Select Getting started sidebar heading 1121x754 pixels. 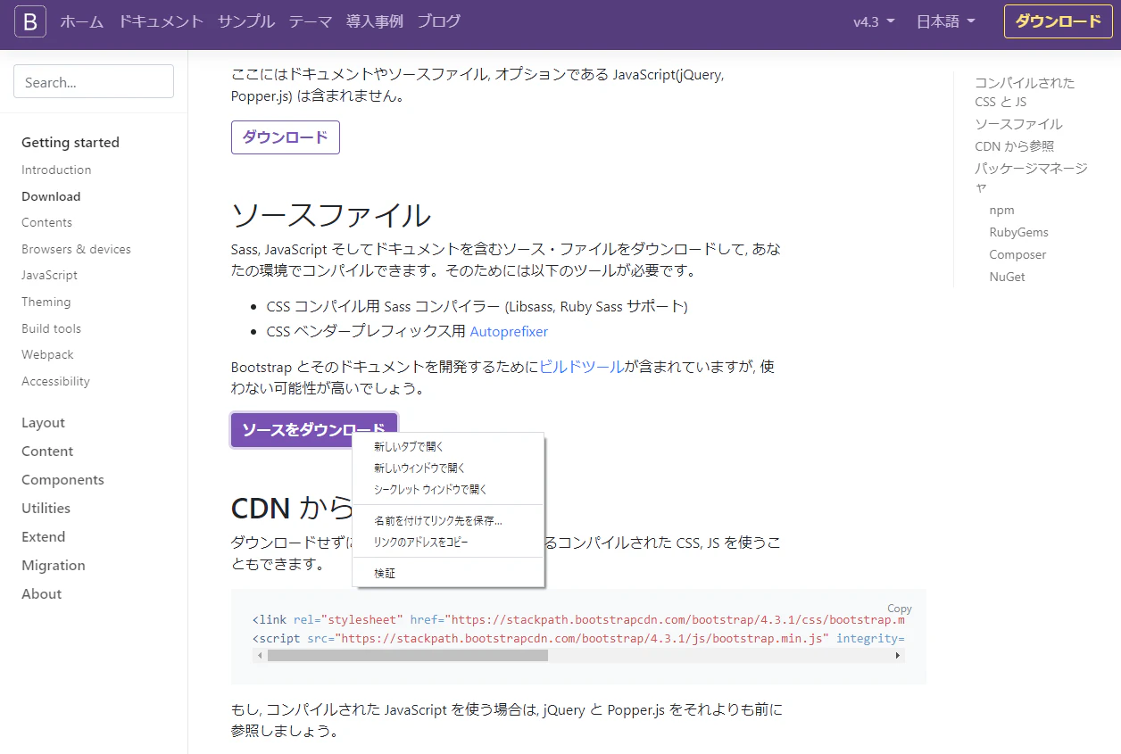(71, 143)
